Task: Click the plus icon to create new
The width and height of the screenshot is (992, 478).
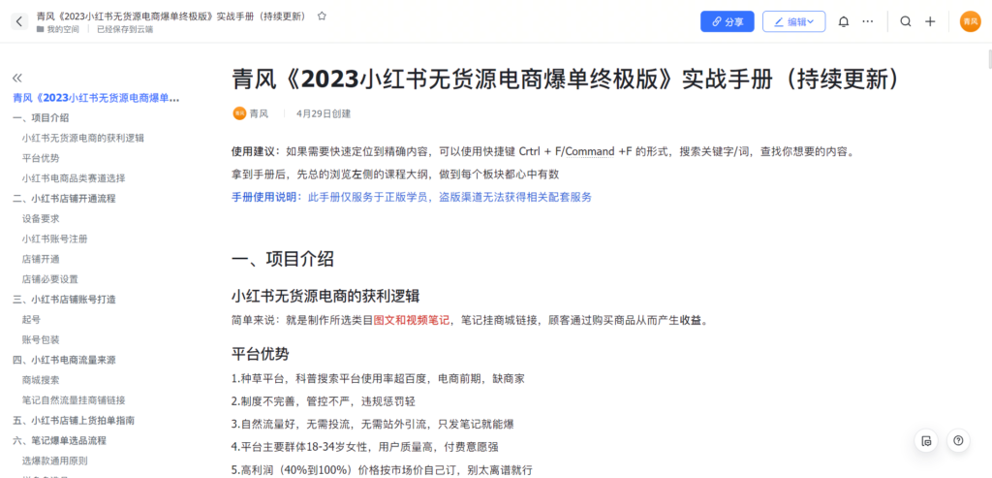Action: click(x=930, y=21)
